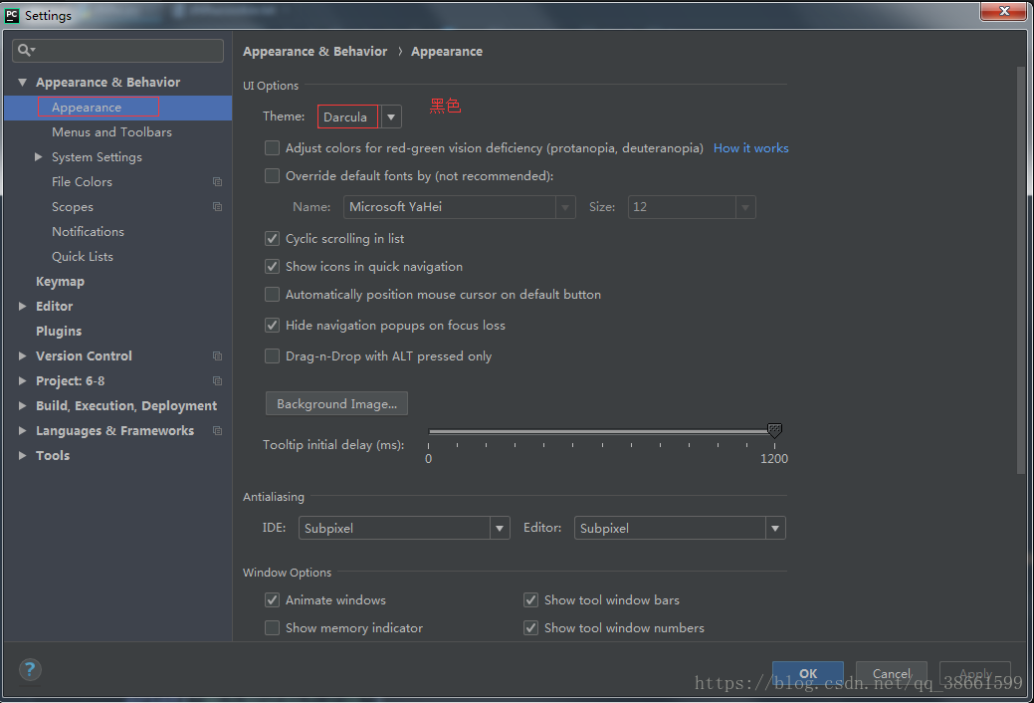This screenshot has height=703, width=1034.
Task: Click the project-level icon beside Scopes
Action: pos(217,207)
